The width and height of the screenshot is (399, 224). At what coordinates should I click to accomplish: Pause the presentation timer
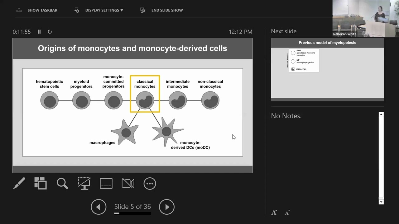(39, 32)
